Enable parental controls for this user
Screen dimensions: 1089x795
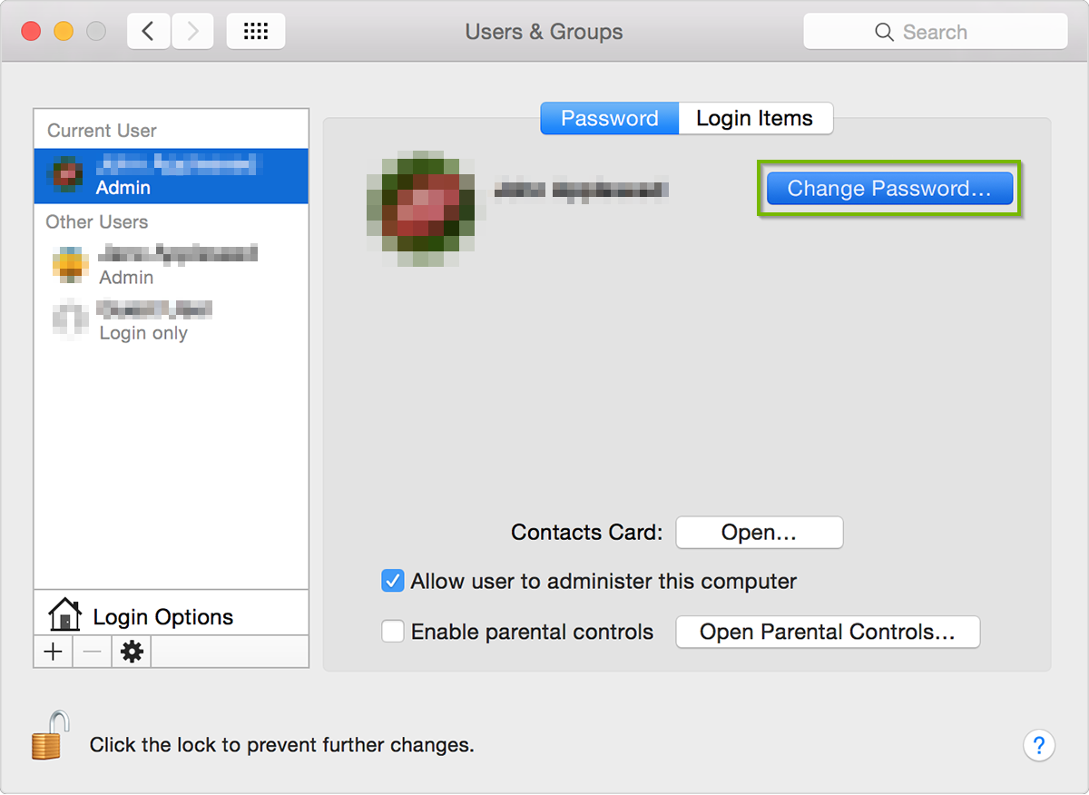[392, 631]
